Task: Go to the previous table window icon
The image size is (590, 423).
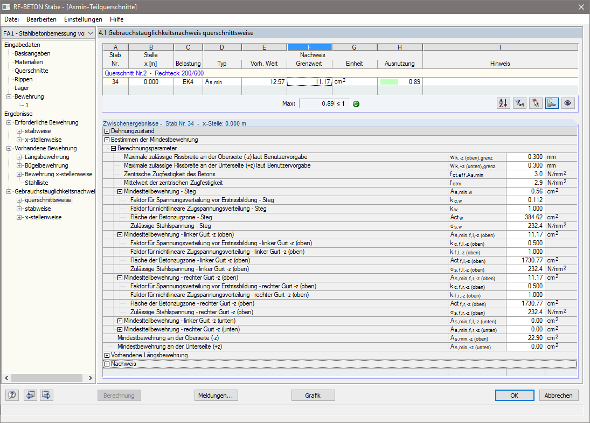Action: pos(30,395)
